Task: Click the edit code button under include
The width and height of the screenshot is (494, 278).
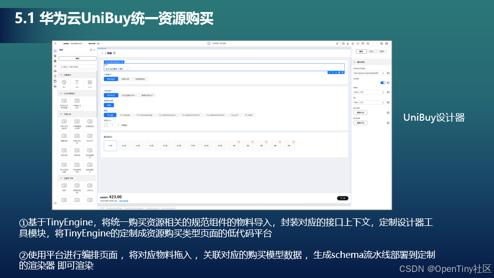Action: tap(360, 113)
